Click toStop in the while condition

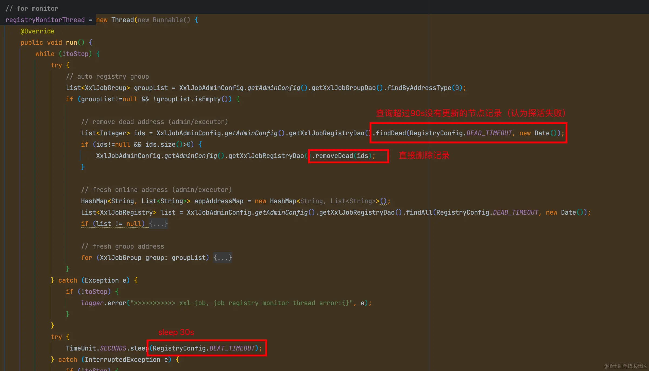click(77, 54)
